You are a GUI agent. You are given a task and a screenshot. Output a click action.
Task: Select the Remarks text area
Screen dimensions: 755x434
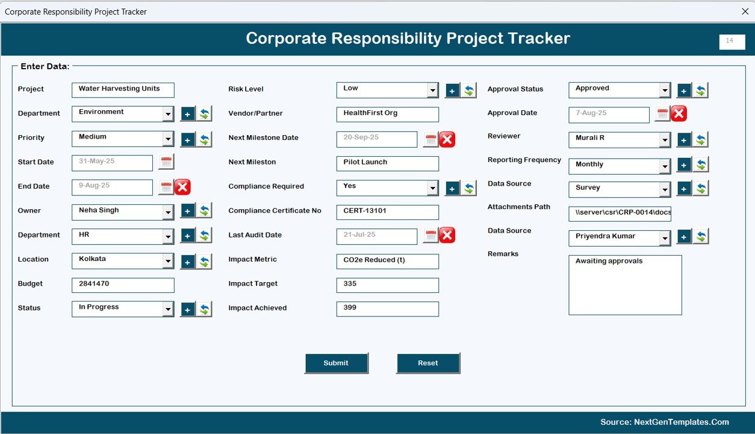625,285
